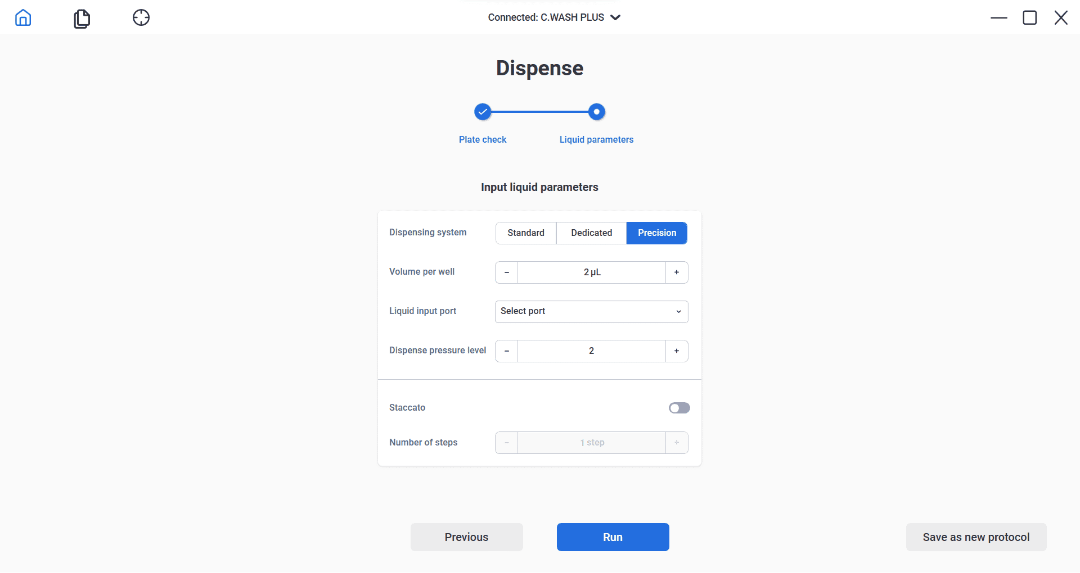Go to the Home screen icon
Screen dimensions: 1080x573
(x=23, y=18)
